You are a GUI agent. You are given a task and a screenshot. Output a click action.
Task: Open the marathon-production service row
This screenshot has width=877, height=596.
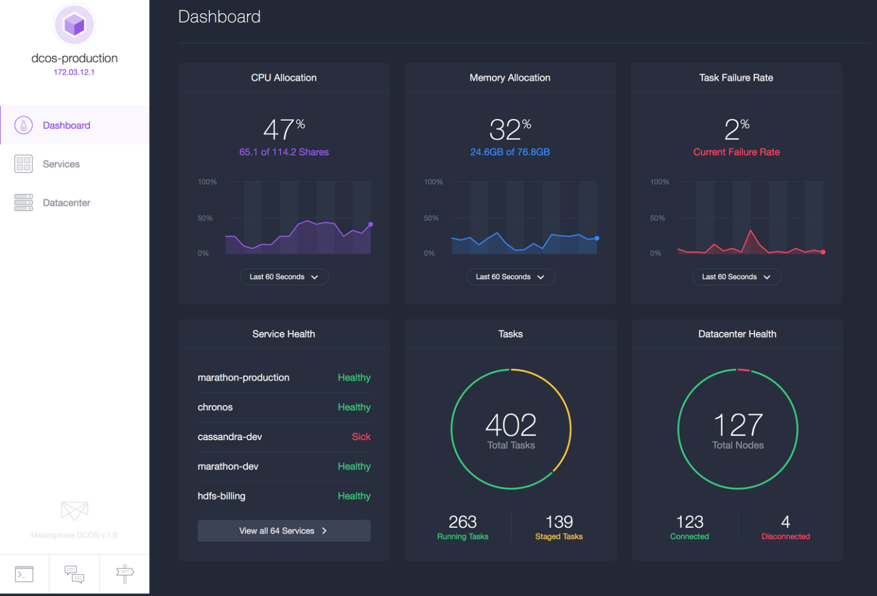pos(244,378)
